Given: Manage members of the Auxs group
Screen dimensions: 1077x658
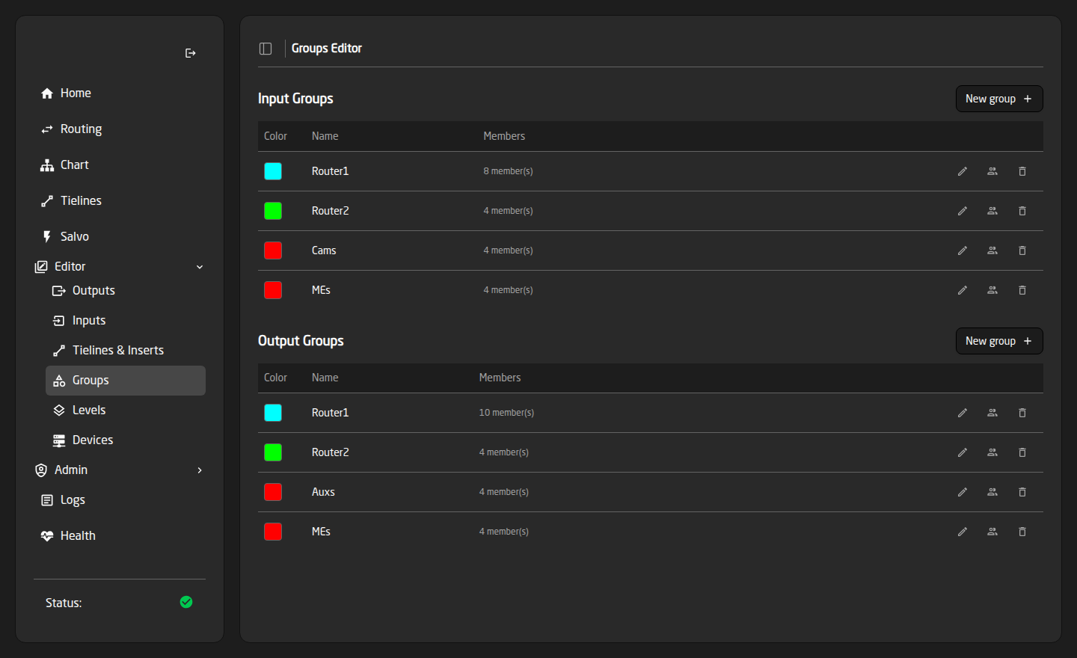Looking at the screenshot, I should [992, 492].
